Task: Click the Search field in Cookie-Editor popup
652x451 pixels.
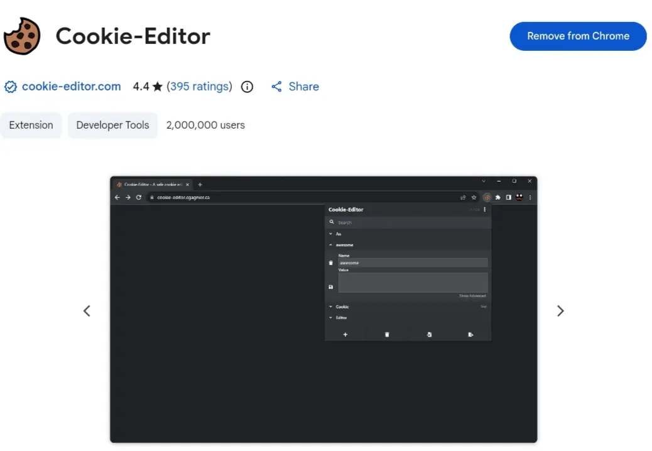Action: pos(408,222)
